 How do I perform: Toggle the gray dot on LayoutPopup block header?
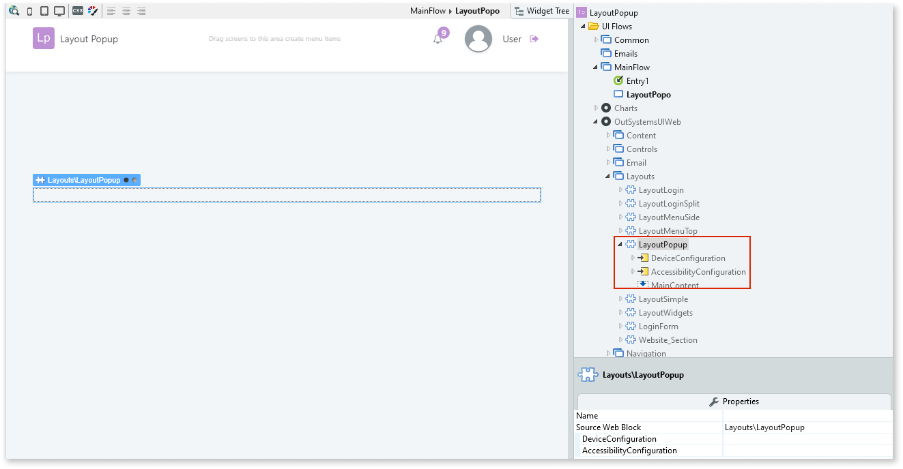135,180
